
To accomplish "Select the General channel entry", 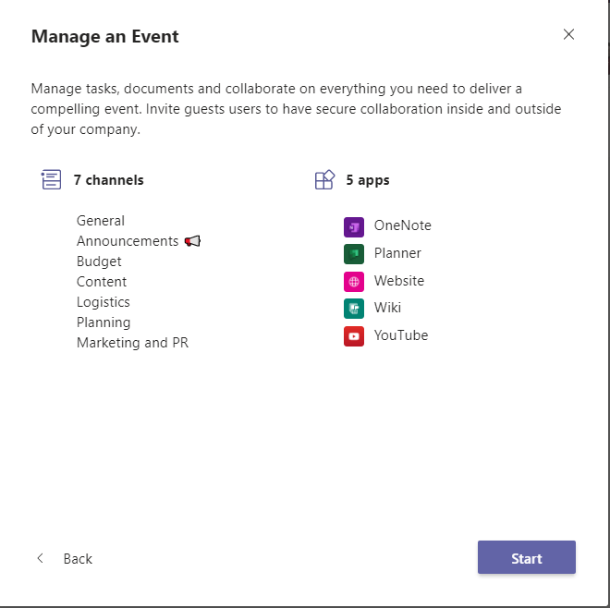I will [x=101, y=221].
